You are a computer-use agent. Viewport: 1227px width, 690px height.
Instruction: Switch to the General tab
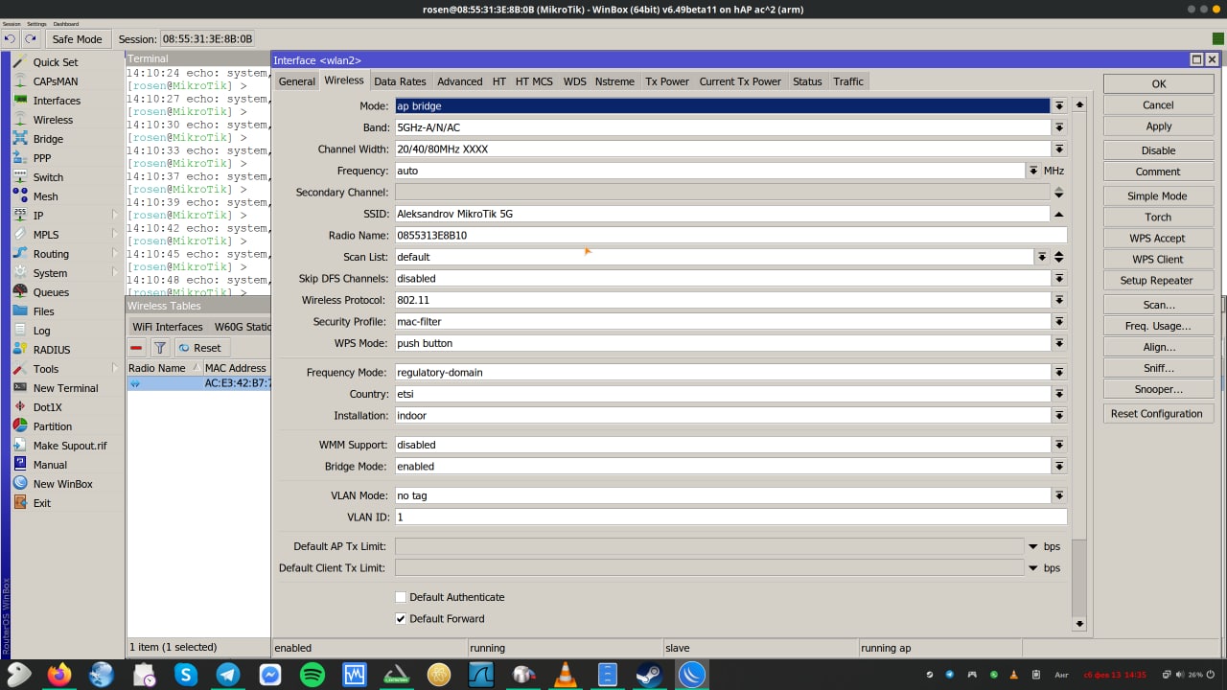(x=296, y=81)
